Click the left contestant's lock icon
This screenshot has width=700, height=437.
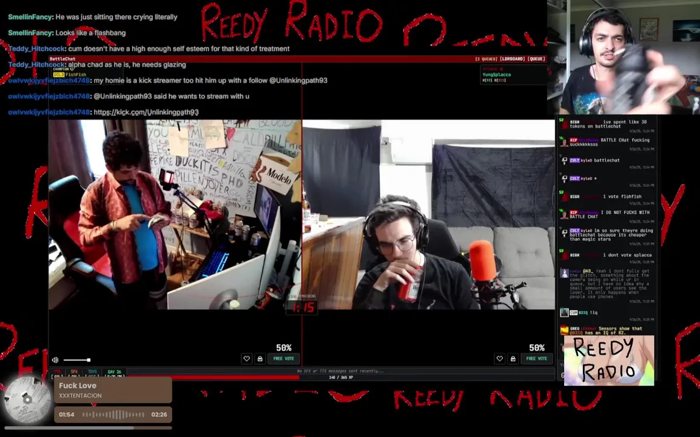pos(260,358)
